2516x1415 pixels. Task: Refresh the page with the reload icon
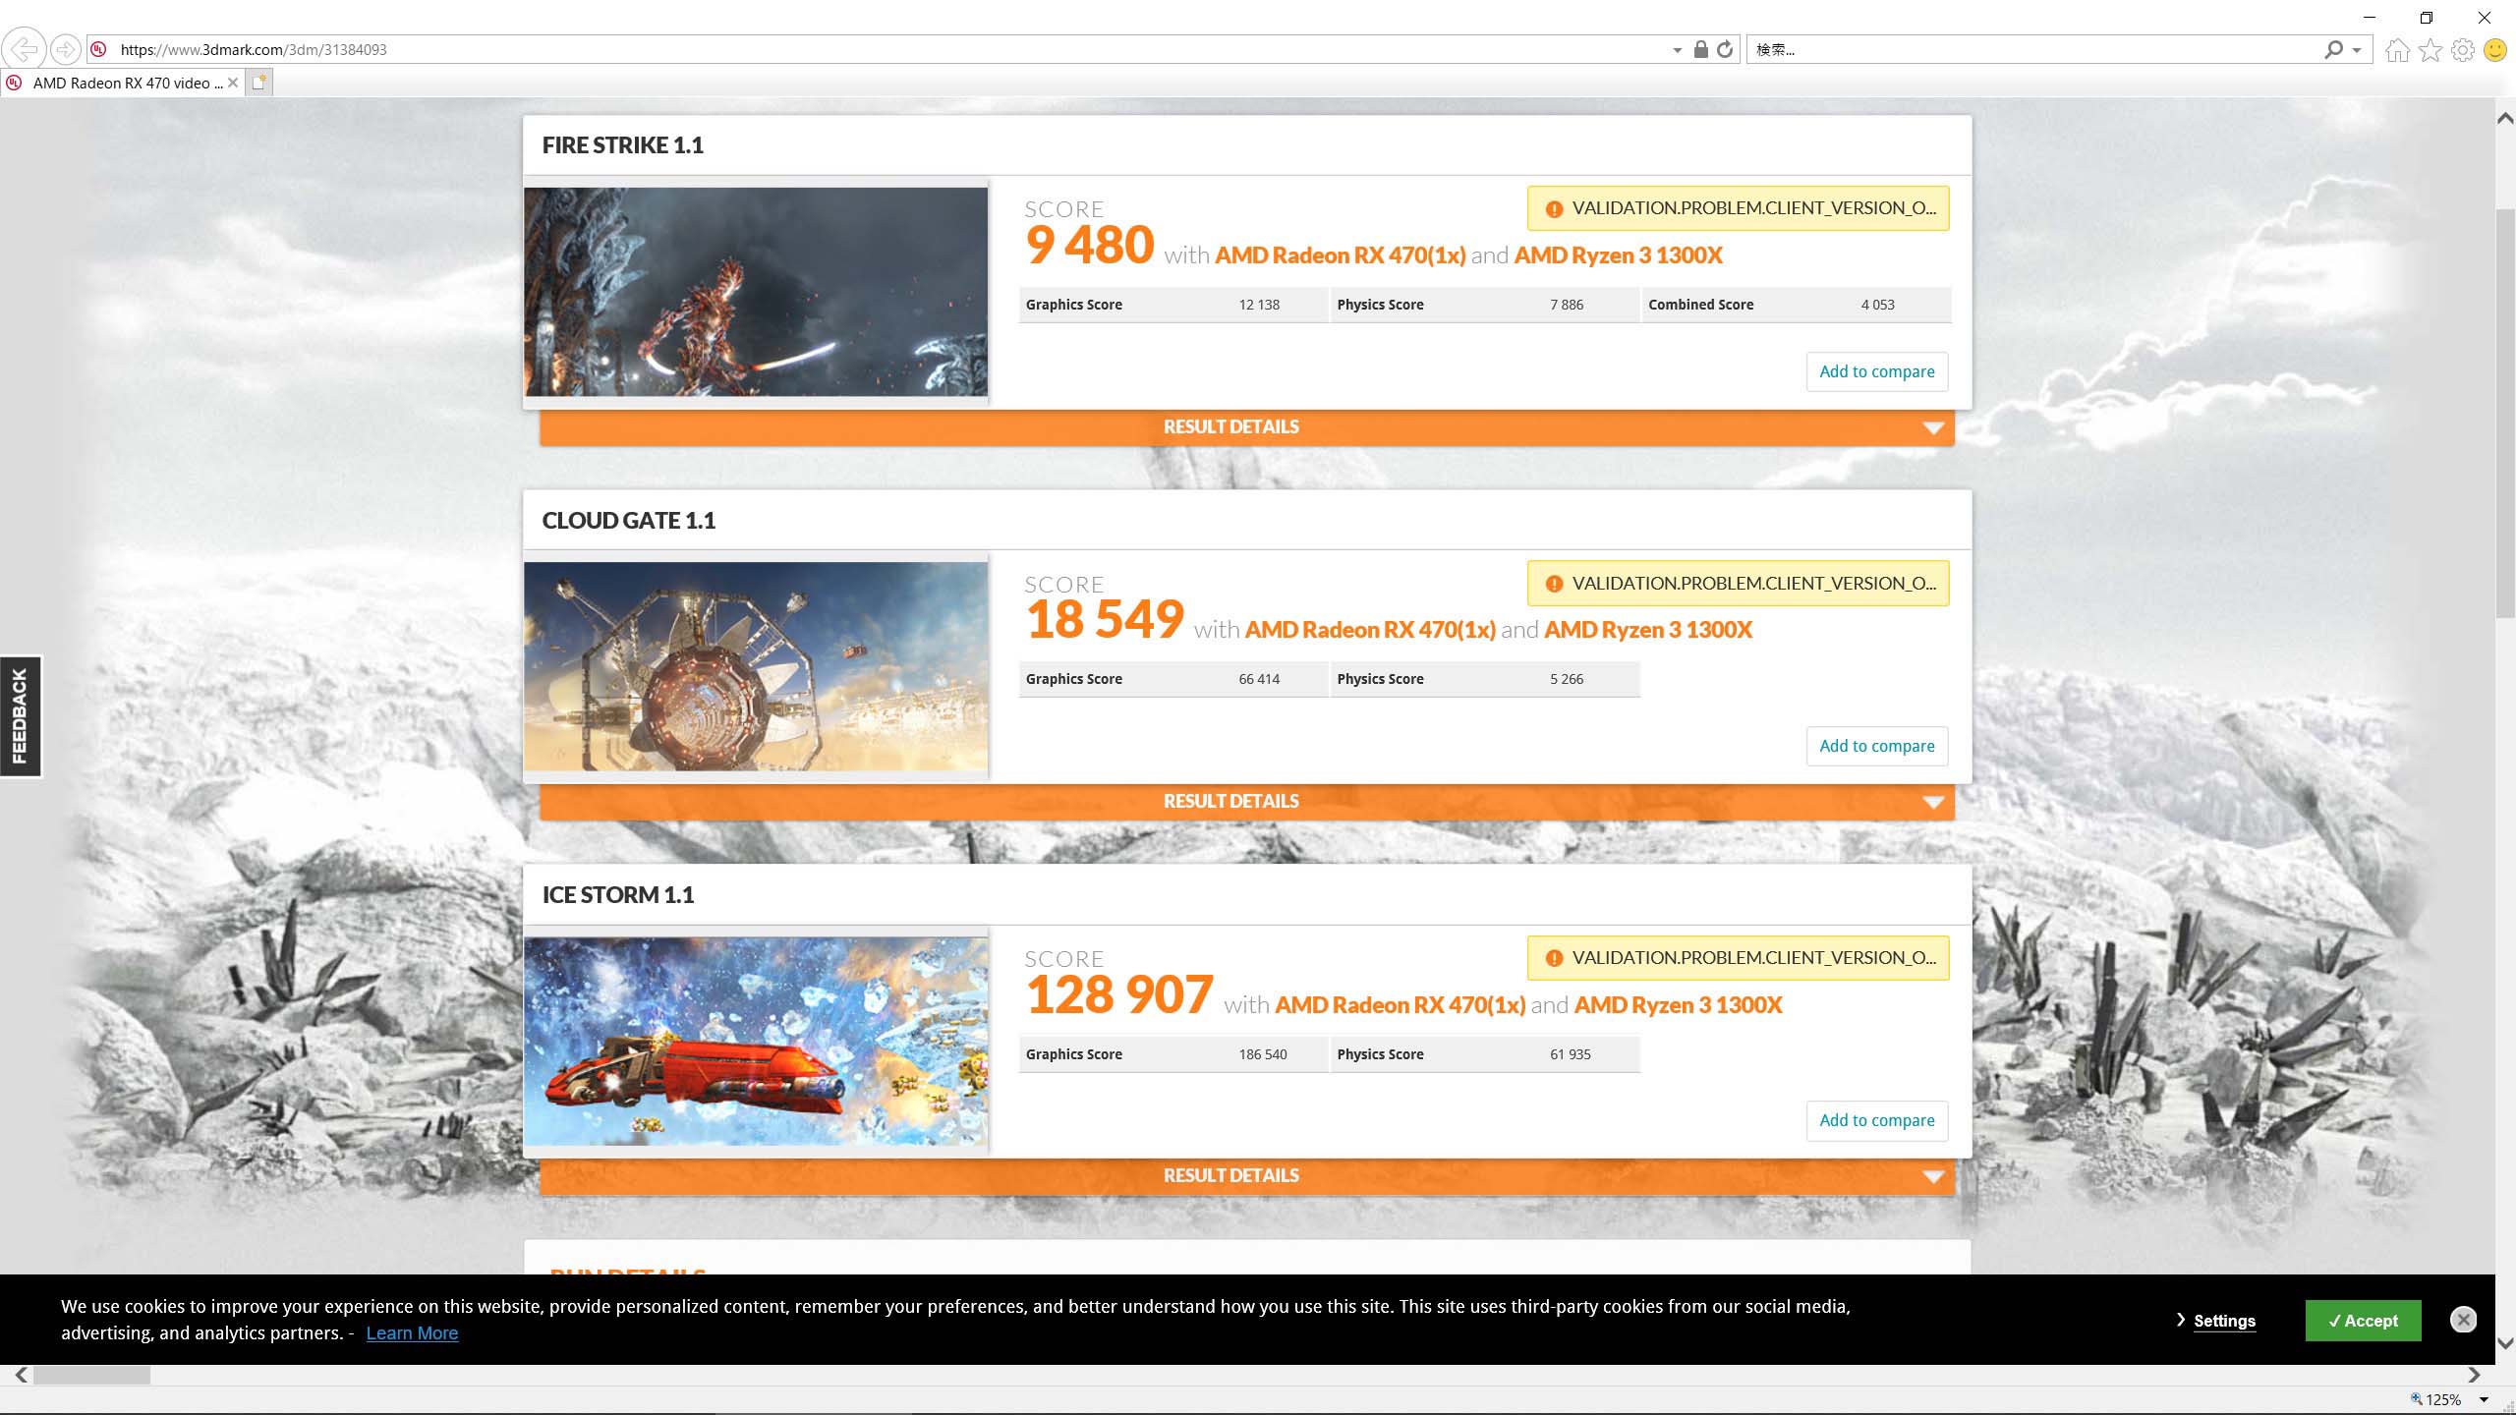[x=1725, y=49]
